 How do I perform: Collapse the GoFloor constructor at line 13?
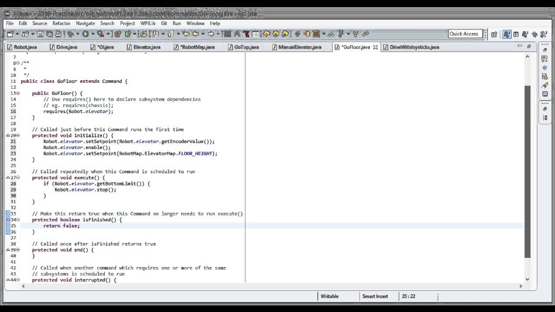(18, 93)
